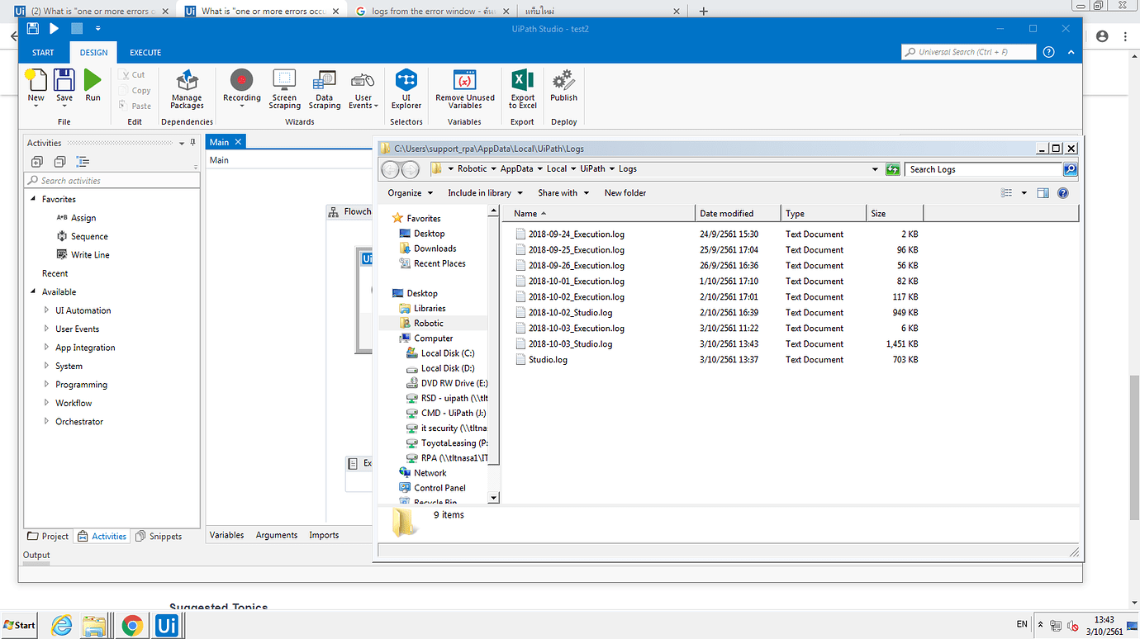Click the Save icon in the ribbon
Screen dimensions: 1140x639
tap(64, 88)
